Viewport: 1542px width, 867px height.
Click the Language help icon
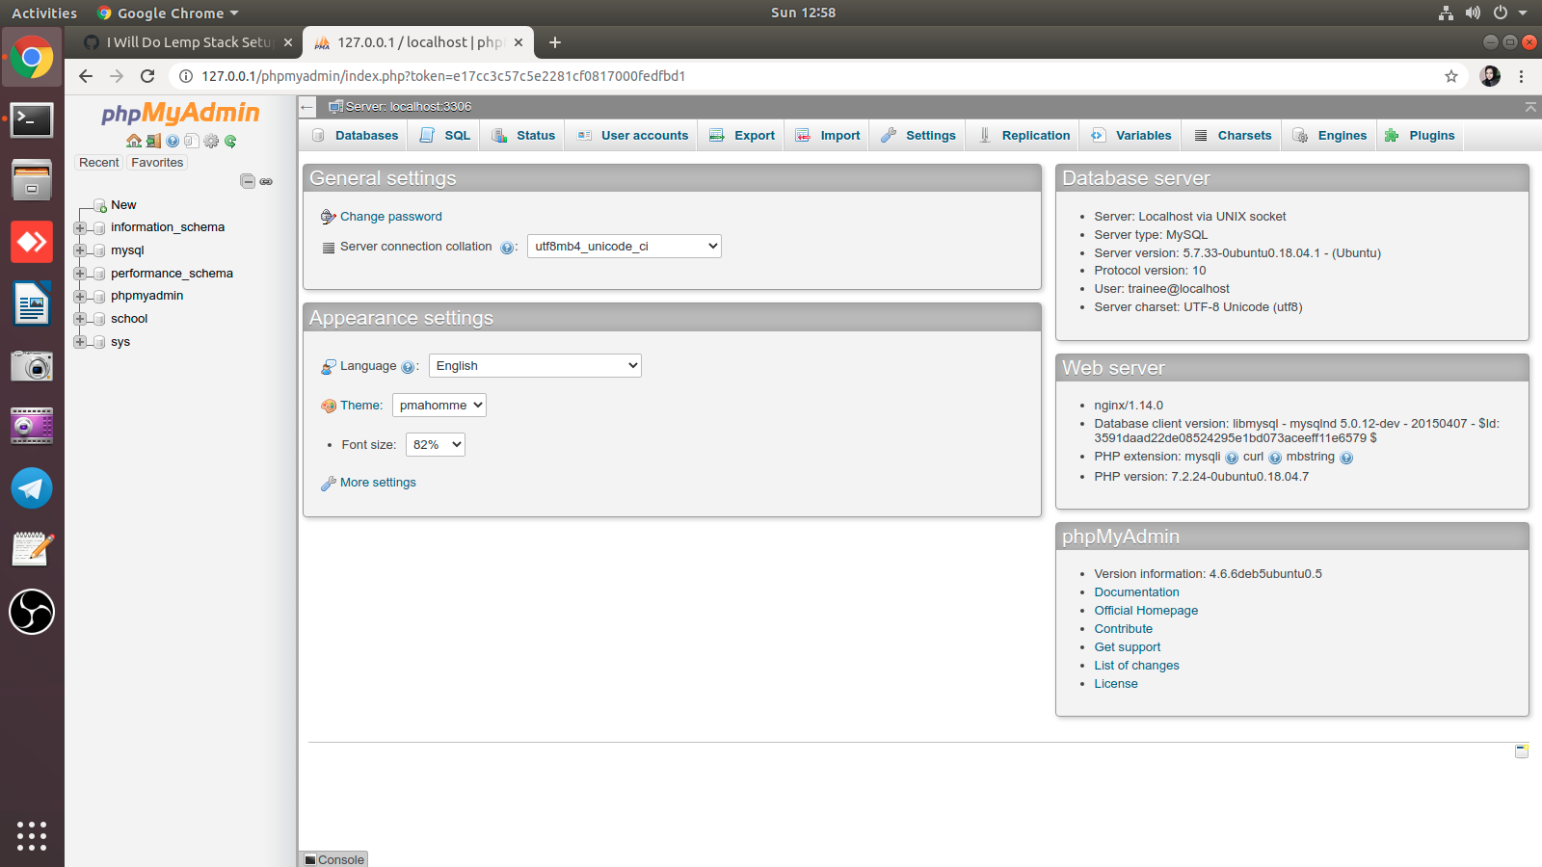coord(408,367)
